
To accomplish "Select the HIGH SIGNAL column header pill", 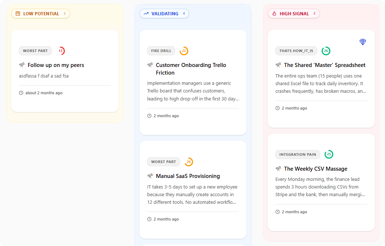I will pyautogui.click(x=294, y=13).
